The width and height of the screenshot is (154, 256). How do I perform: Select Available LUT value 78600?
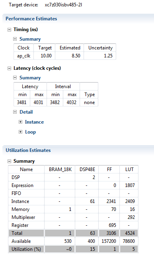129,241
